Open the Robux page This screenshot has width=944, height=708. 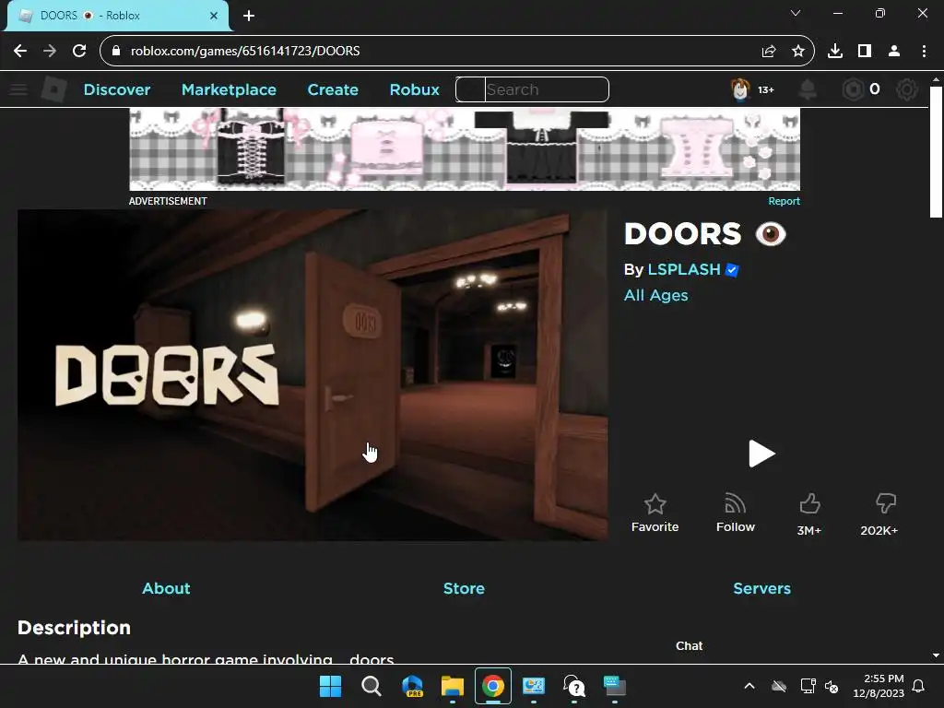point(414,89)
